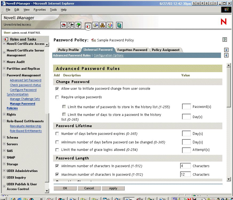233x200 pixels.
Task: Open the Configure iManager tree icon
Action: click(78, 25)
